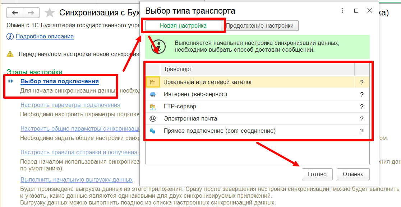The image size is (401, 207).
Task: Switch to Новая настройка tab
Action: (183, 26)
